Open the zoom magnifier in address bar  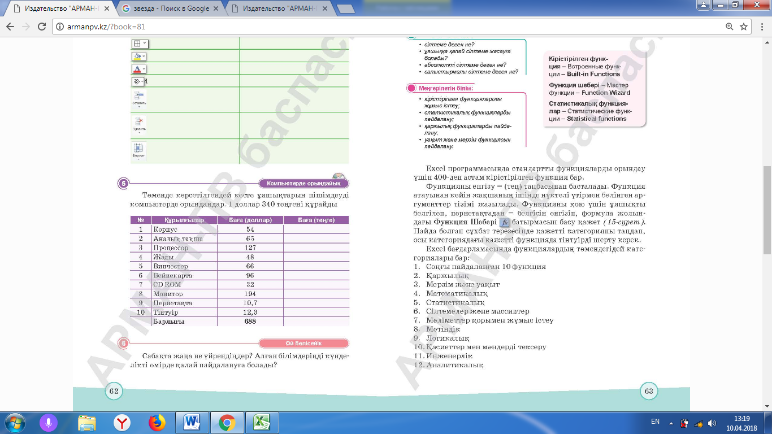[x=730, y=27]
